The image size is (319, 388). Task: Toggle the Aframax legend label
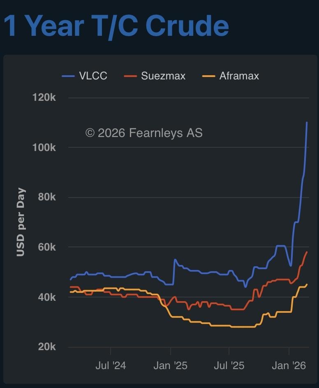239,76
